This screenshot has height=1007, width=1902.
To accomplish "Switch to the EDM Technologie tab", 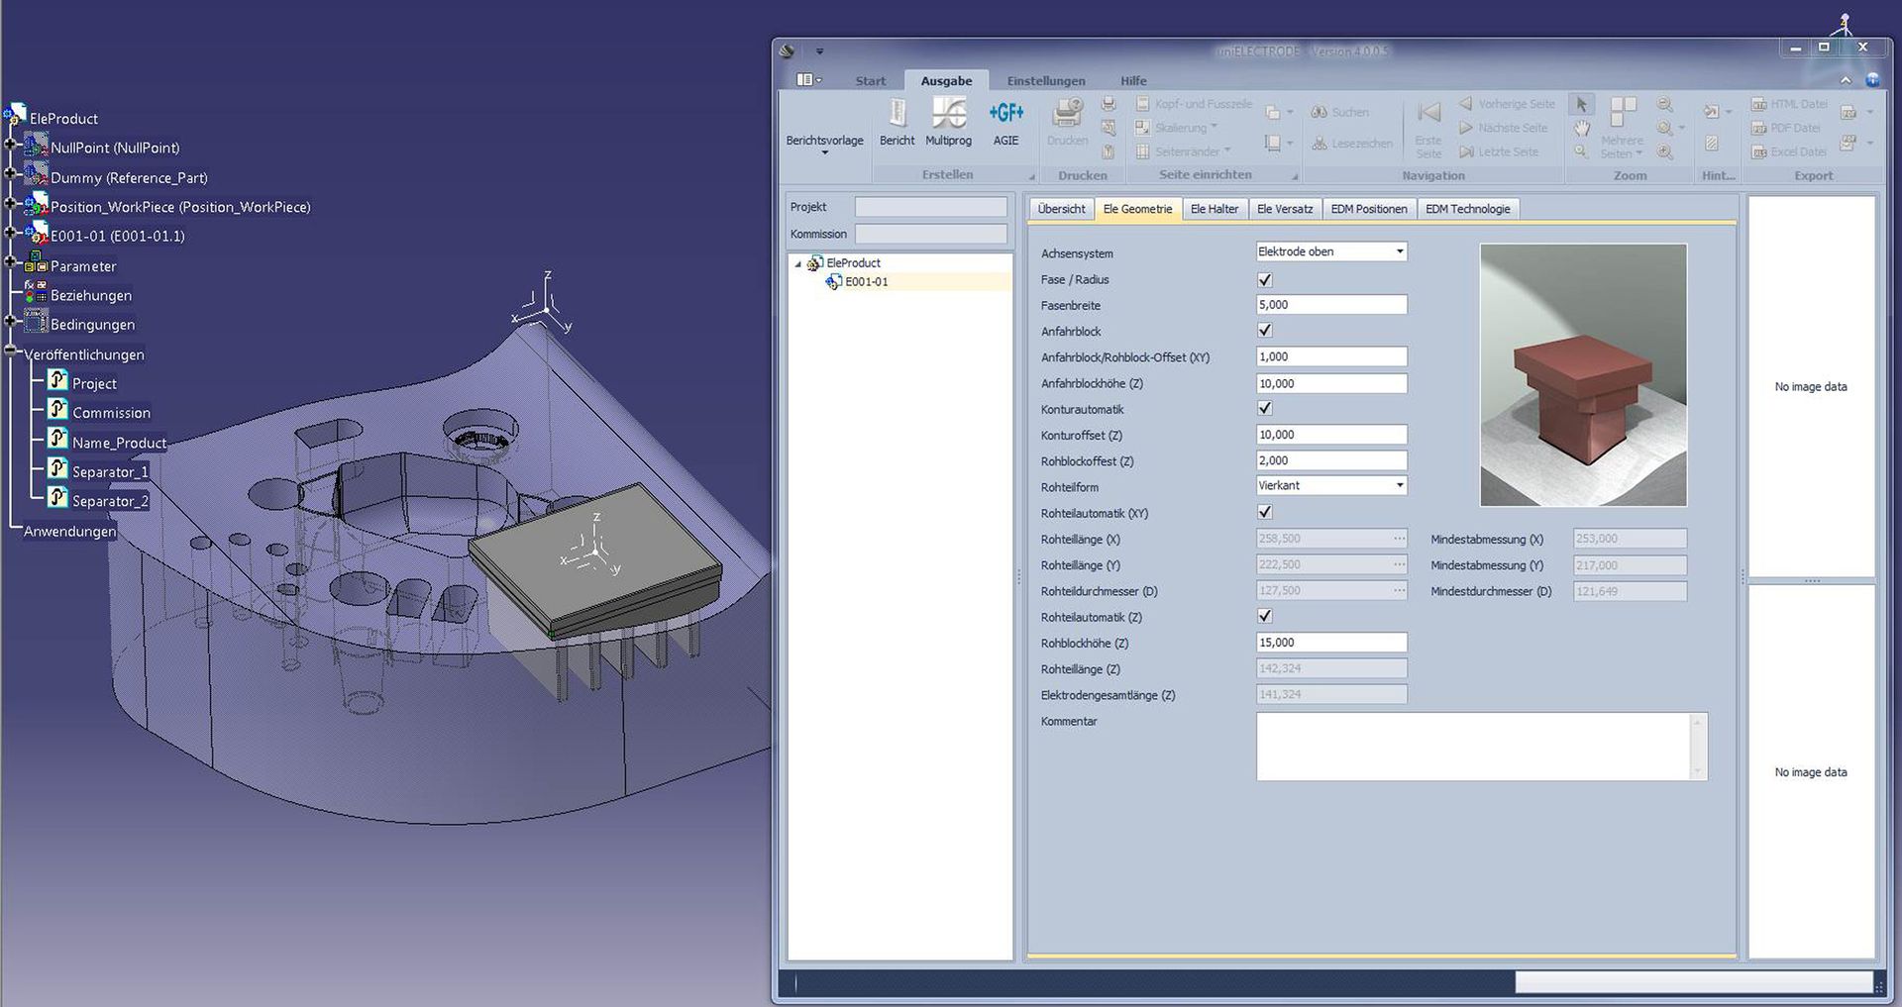I will [1467, 209].
